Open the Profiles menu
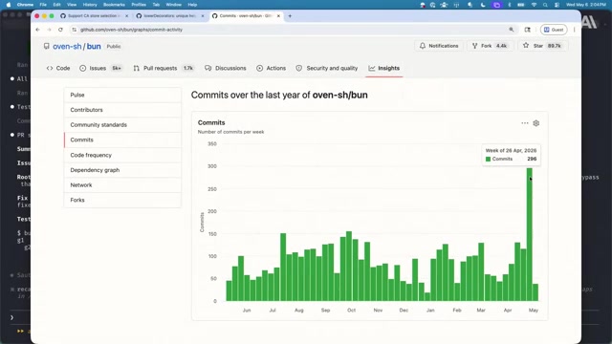This screenshot has height=344, width=612. tap(139, 5)
